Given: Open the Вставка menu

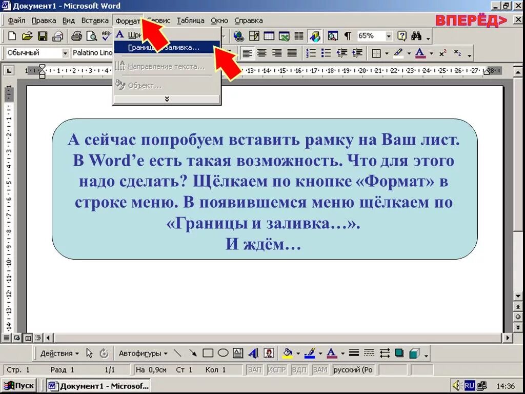Looking at the screenshot, I should 95,21.
